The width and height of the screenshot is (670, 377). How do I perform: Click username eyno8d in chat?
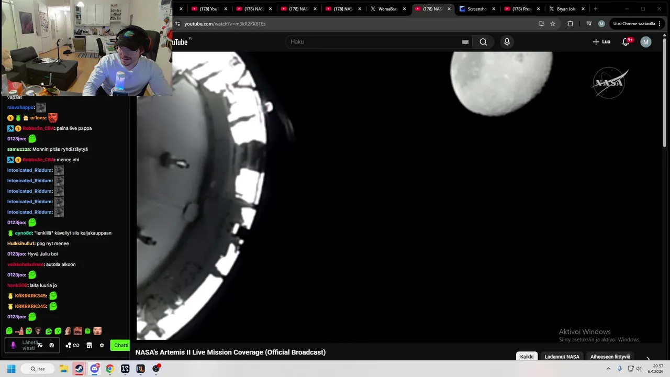(x=23, y=233)
